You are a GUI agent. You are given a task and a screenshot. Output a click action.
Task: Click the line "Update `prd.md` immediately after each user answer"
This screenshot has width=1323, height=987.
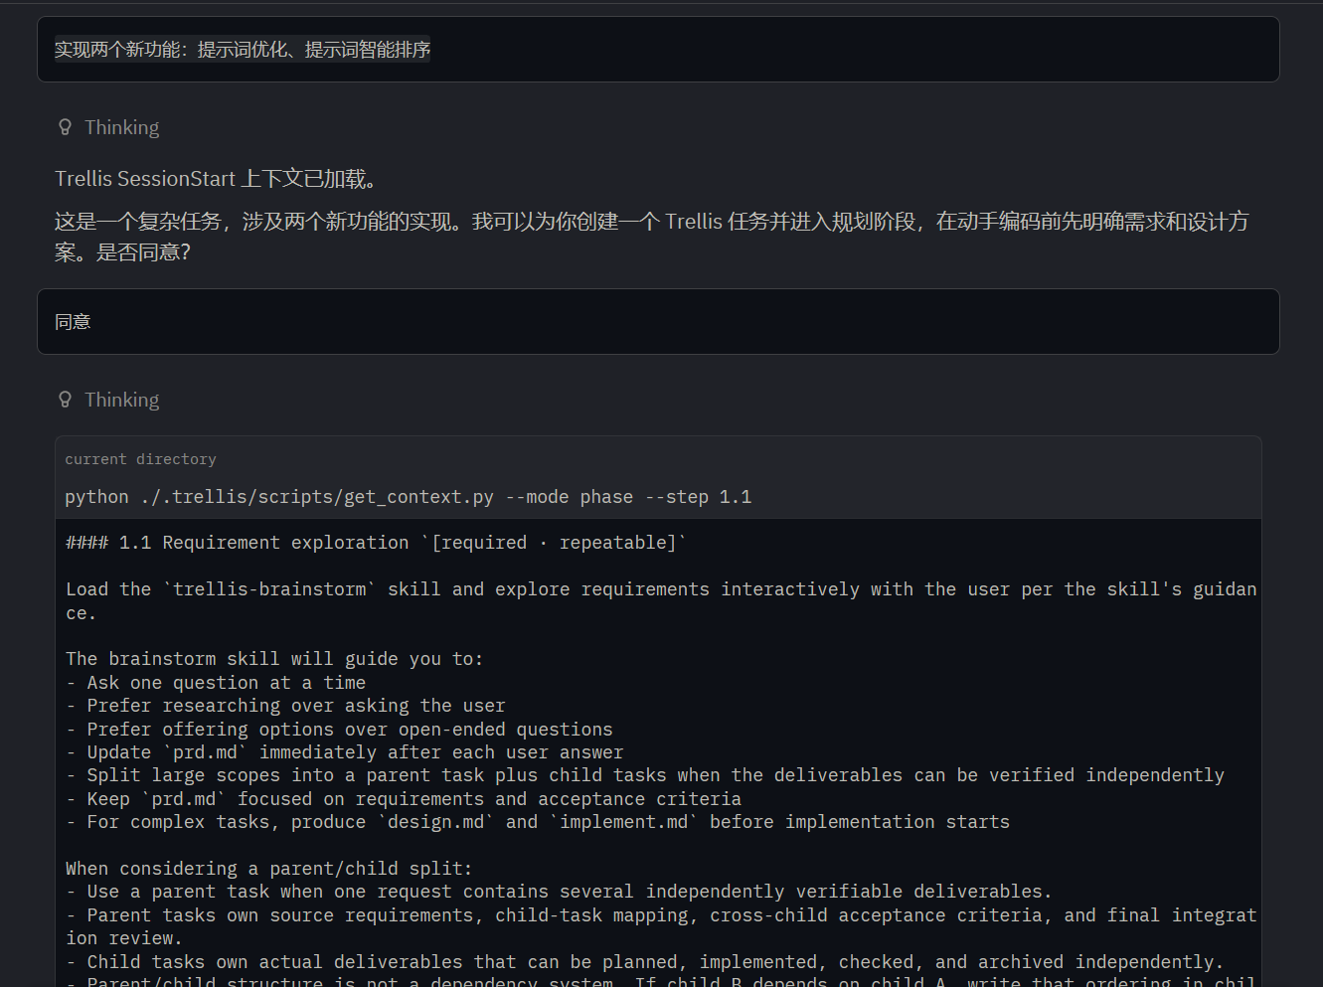pyautogui.click(x=345, y=752)
